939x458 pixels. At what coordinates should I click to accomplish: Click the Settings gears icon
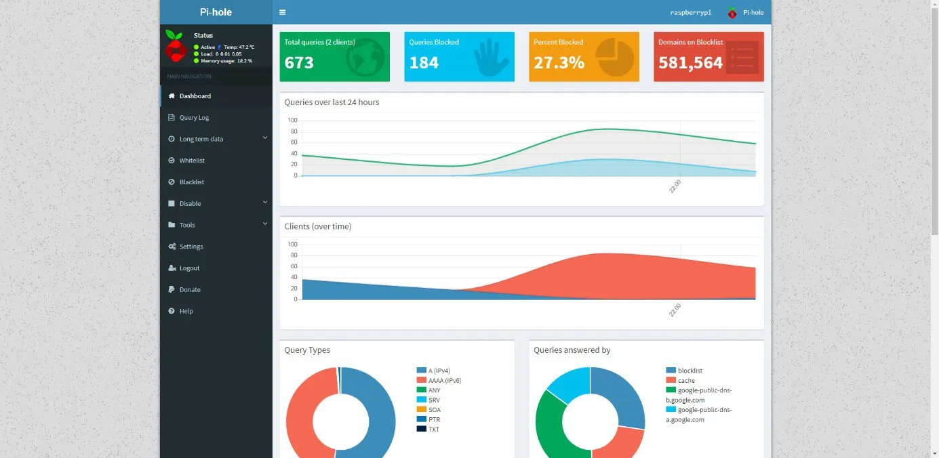pyautogui.click(x=172, y=247)
